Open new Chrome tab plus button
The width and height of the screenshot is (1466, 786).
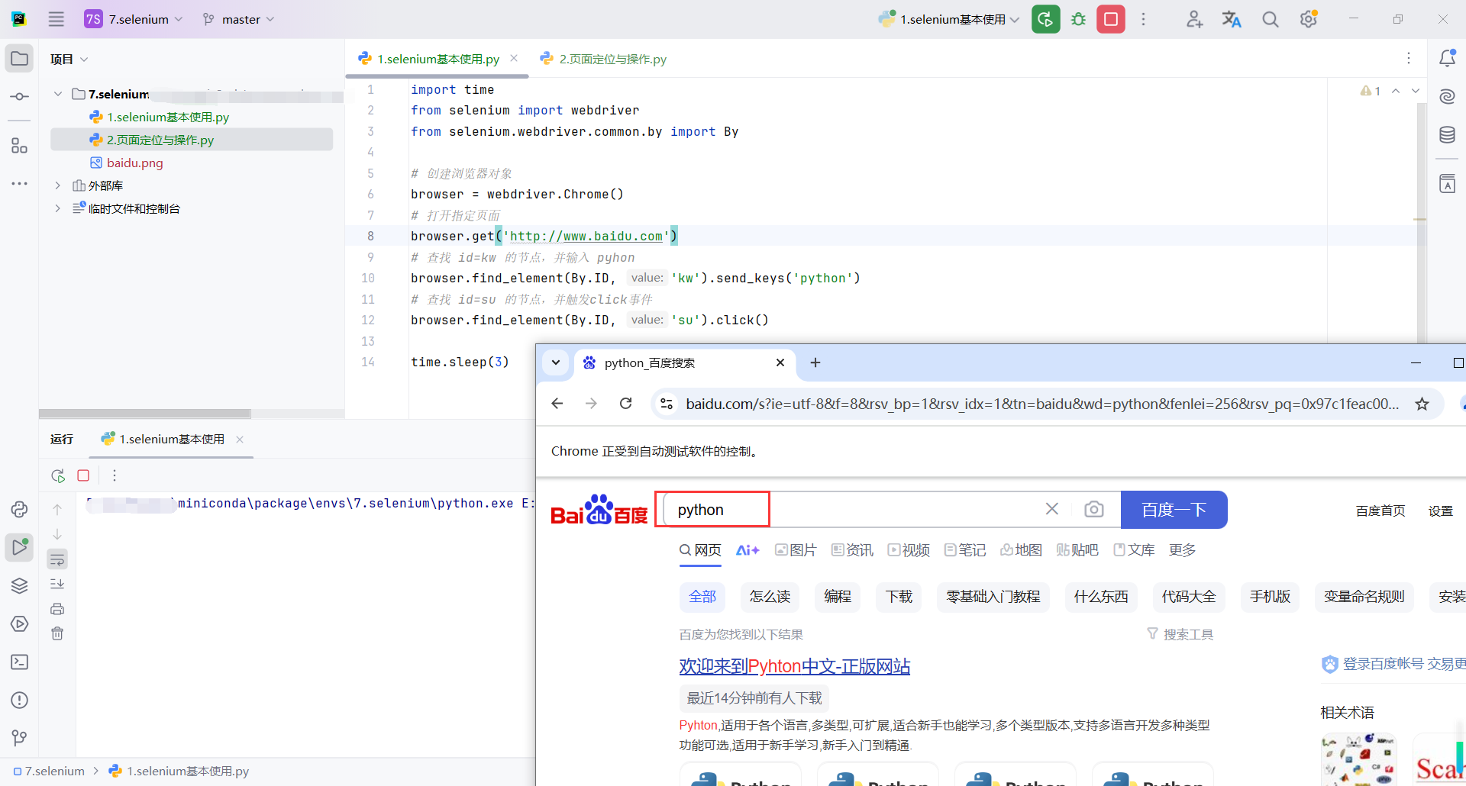[x=815, y=362]
